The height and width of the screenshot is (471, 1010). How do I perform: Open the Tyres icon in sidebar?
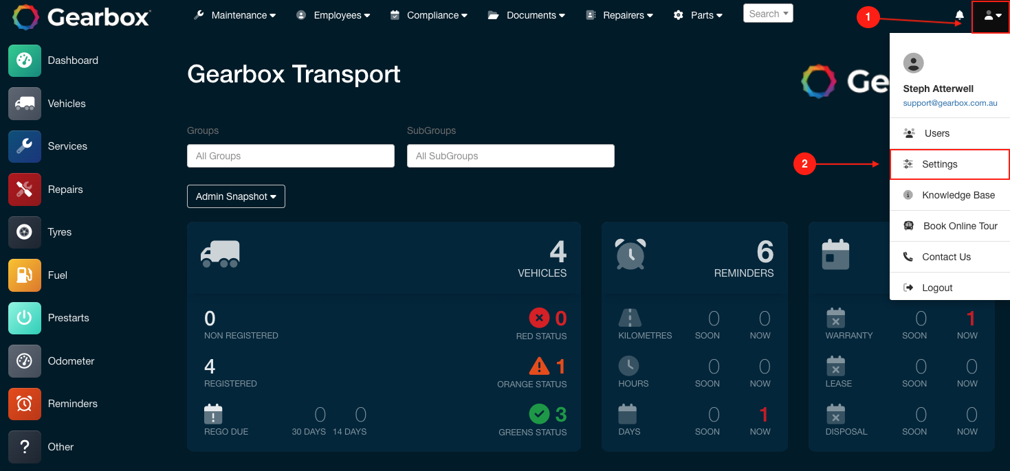(x=25, y=232)
